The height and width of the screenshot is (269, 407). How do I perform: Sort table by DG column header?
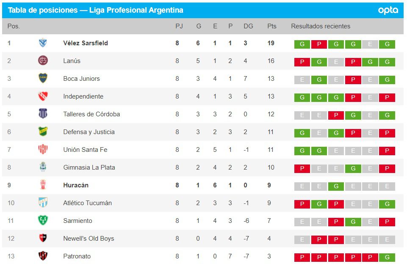point(248,26)
